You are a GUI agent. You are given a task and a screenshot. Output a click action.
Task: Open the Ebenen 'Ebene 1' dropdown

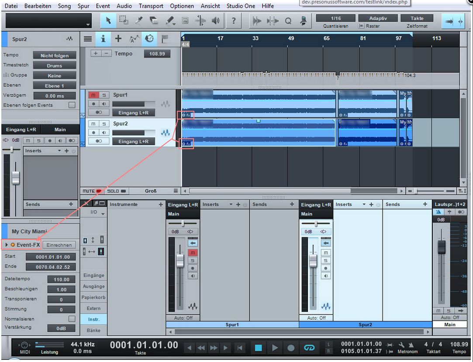55,86
